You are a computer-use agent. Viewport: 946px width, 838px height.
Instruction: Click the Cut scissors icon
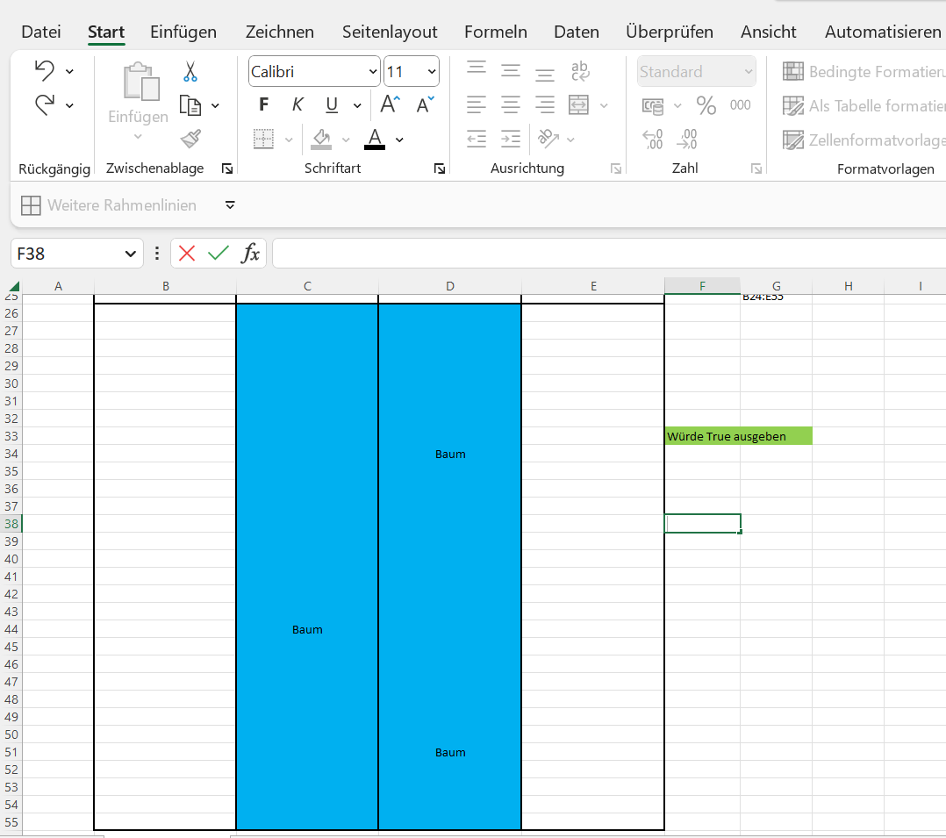190,72
